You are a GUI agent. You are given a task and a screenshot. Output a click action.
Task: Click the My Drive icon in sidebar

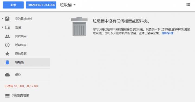pos(7,19)
